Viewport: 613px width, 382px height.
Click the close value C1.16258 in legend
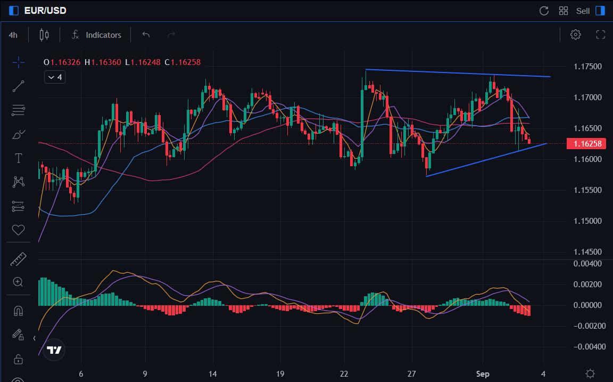tap(183, 62)
